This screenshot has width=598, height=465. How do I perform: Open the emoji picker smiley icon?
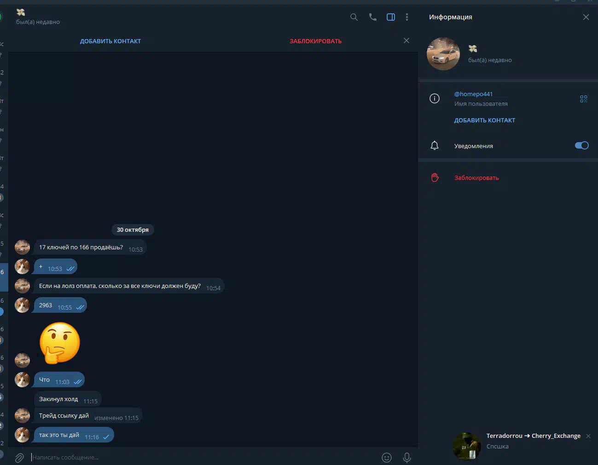click(x=387, y=457)
